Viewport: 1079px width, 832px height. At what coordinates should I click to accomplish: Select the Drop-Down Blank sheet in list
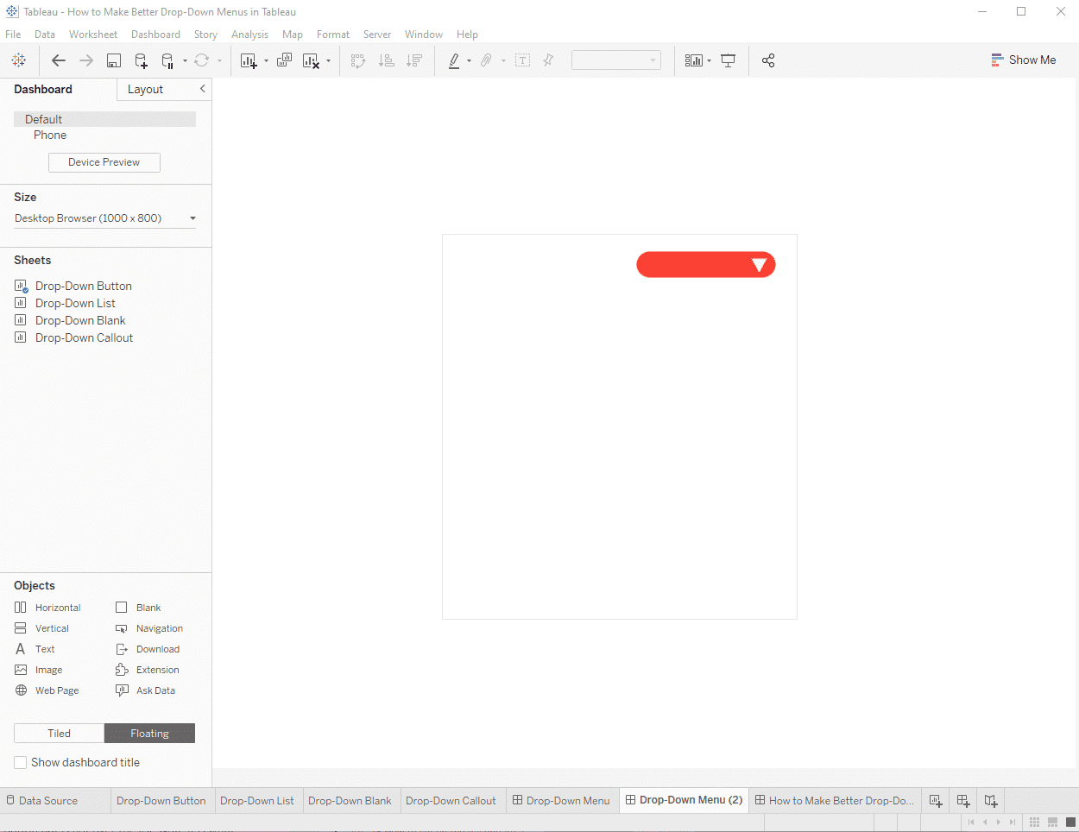(80, 321)
